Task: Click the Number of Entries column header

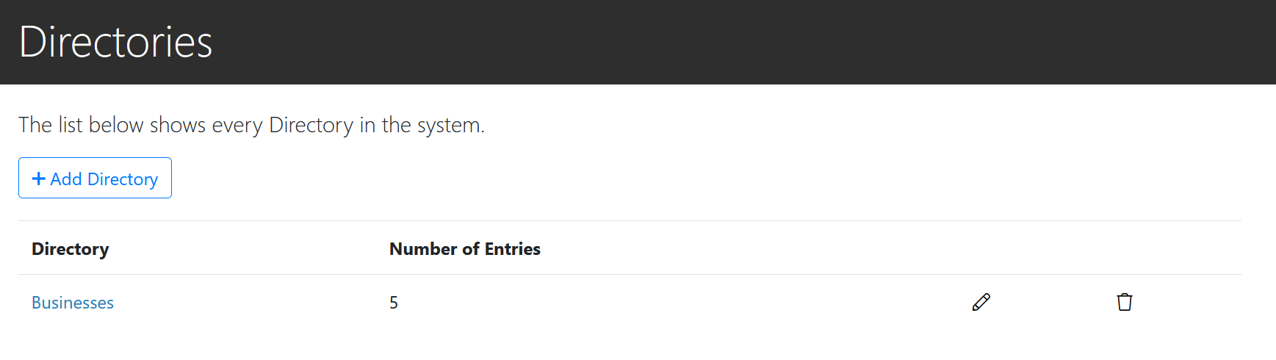Action: click(465, 249)
